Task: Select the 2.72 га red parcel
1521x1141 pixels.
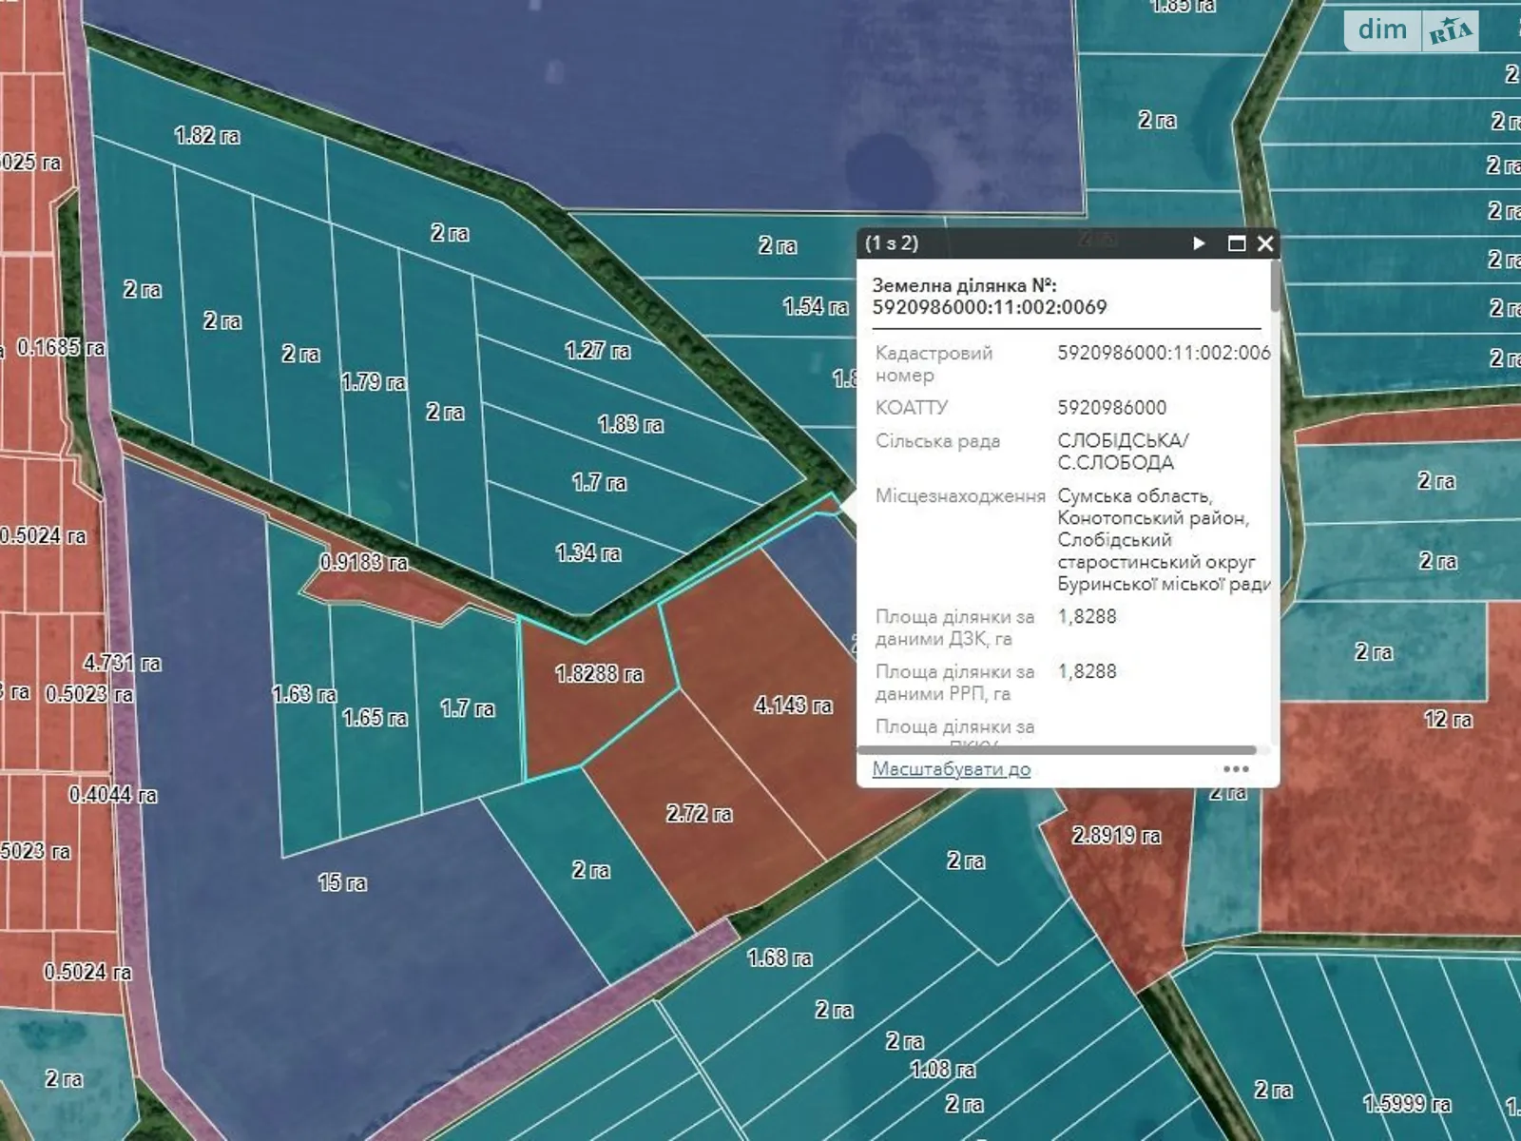Action: [x=699, y=813]
